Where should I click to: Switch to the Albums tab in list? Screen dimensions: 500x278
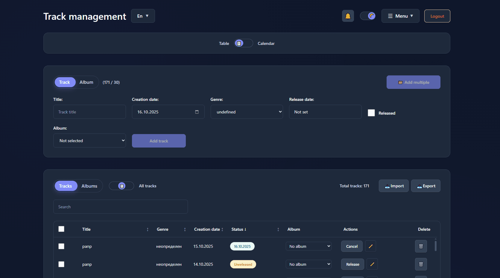[x=89, y=186]
